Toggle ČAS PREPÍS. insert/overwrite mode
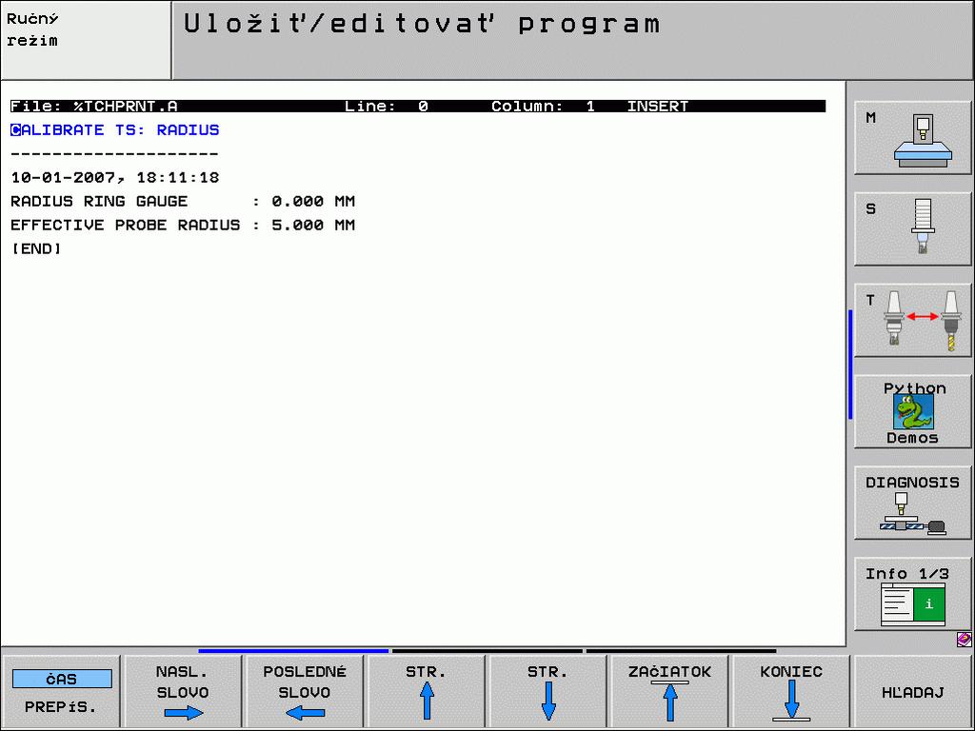Image resolution: width=975 pixels, height=731 pixels. tap(61, 692)
